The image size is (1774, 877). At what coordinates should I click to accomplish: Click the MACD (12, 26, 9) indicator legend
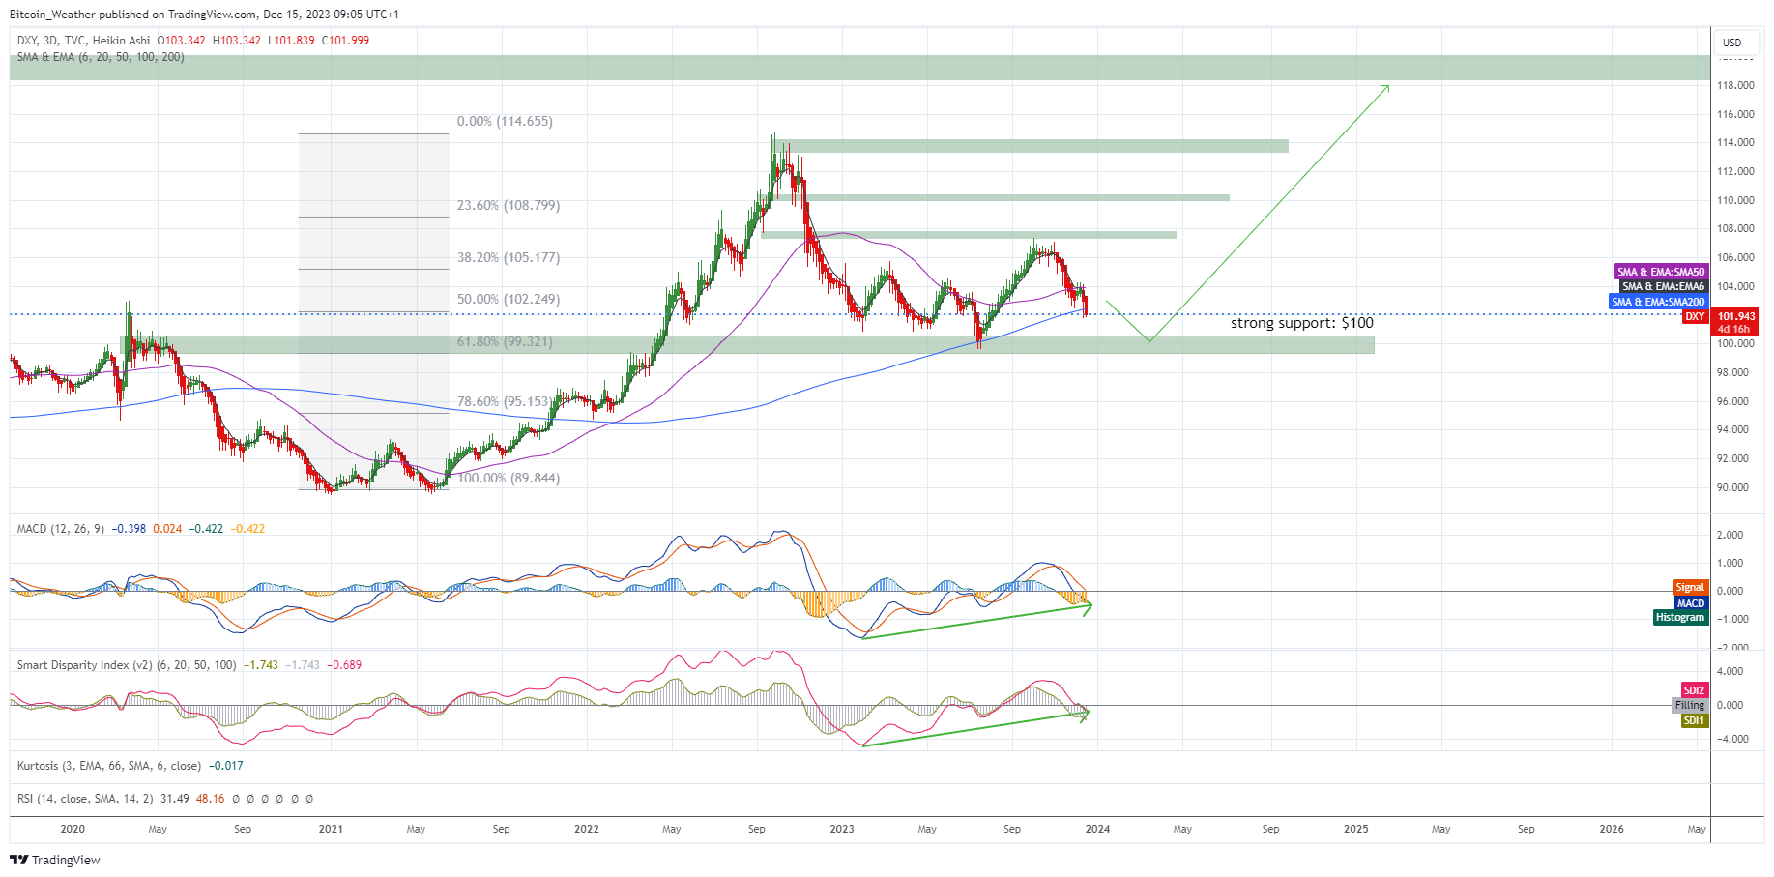click(x=60, y=529)
